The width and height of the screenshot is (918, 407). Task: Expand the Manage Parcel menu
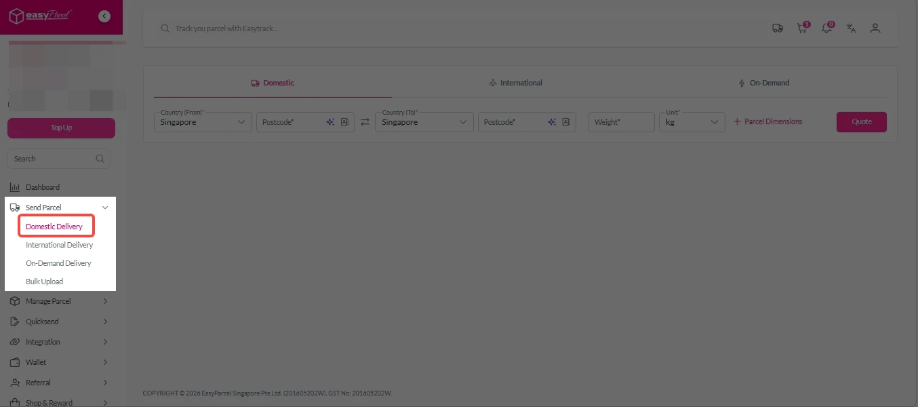click(x=58, y=301)
